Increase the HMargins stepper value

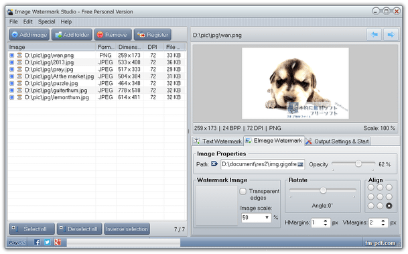[325, 220]
